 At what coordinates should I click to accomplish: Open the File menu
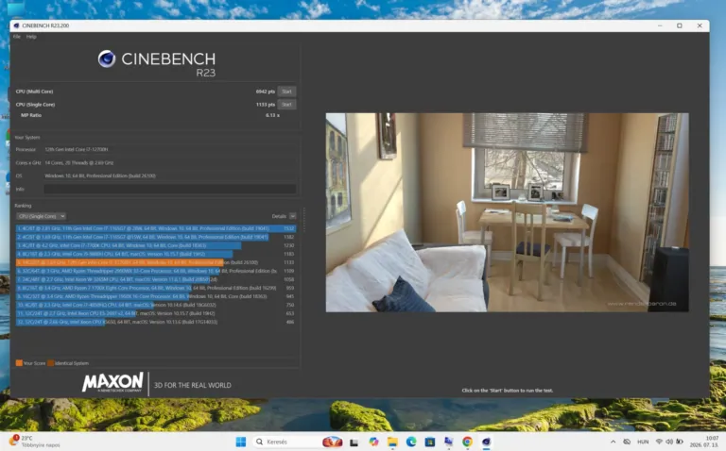(x=17, y=37)
